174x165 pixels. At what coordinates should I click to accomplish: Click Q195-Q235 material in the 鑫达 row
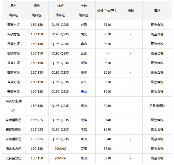pos(60,44)
